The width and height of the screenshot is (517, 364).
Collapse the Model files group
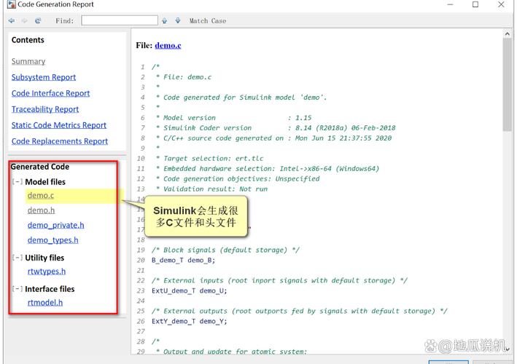[x=18, y=182]
